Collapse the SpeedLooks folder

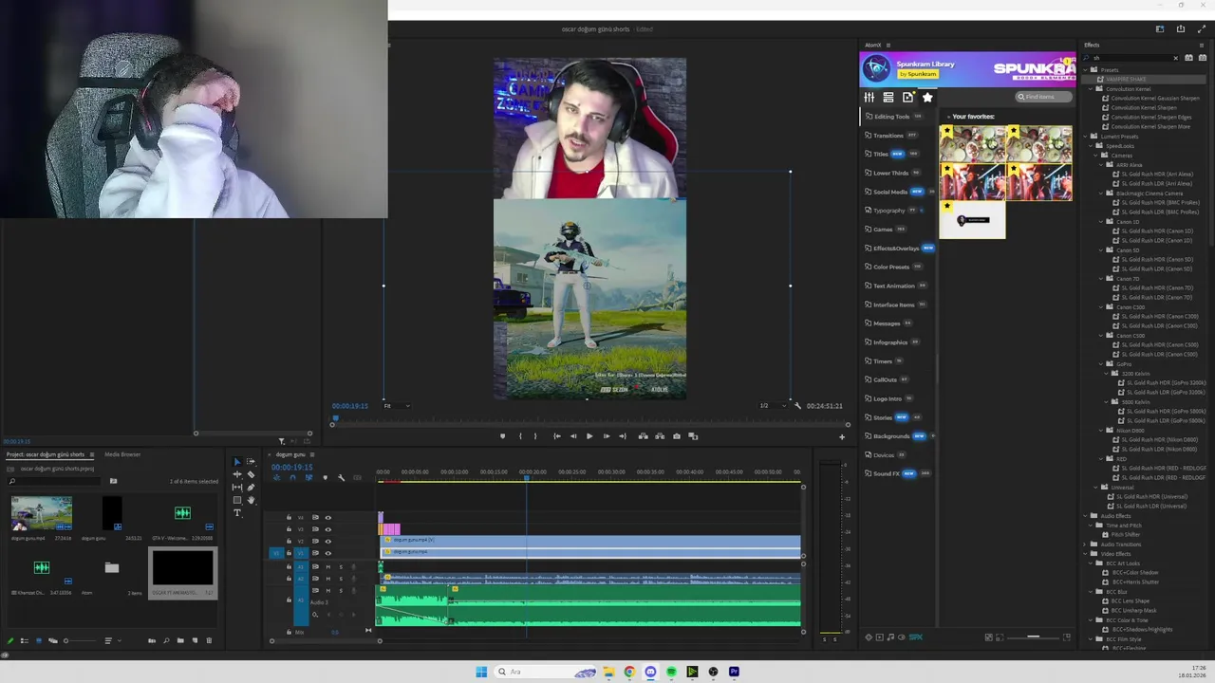(1091, 146)
